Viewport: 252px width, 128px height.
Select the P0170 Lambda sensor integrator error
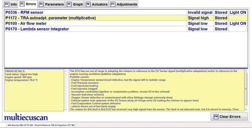pos(94,29)
